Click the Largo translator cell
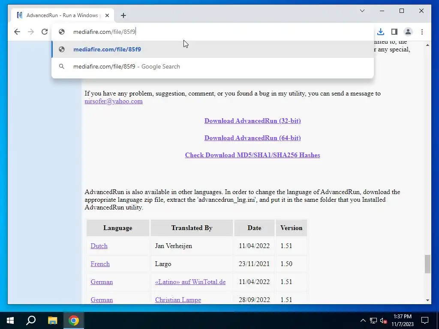This screenshot has width=439, height=329. (x=192, y=264)
